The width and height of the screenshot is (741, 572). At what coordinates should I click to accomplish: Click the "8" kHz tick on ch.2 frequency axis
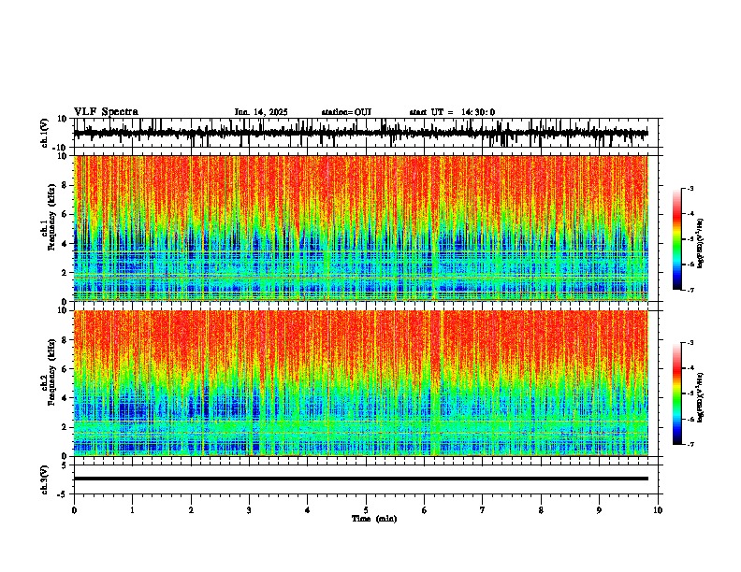[66, 340]
